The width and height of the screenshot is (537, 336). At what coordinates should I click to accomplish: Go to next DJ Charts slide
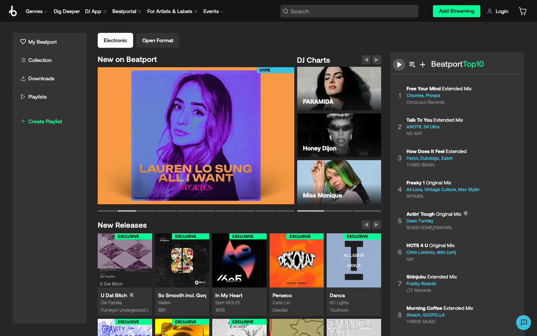[377, 60]
